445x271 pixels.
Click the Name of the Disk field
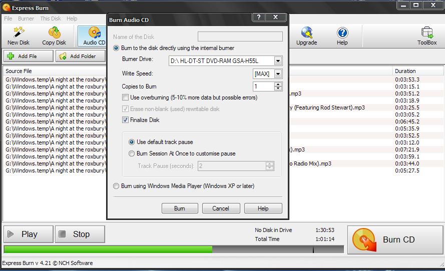(240, 36)
